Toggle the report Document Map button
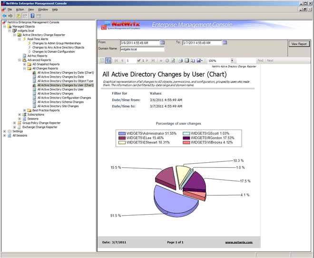The height and width of the screenshot is (258, 314). (102, 60)
